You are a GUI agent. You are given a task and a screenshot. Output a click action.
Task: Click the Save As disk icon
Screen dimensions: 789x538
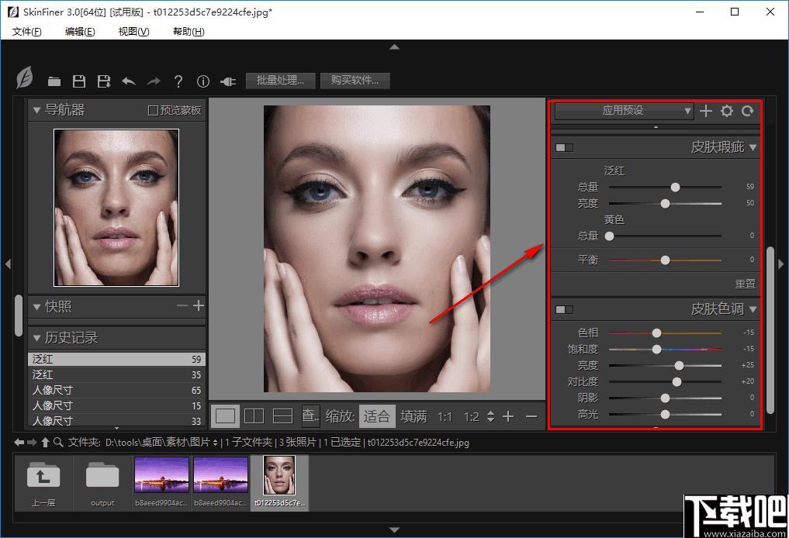104,81
